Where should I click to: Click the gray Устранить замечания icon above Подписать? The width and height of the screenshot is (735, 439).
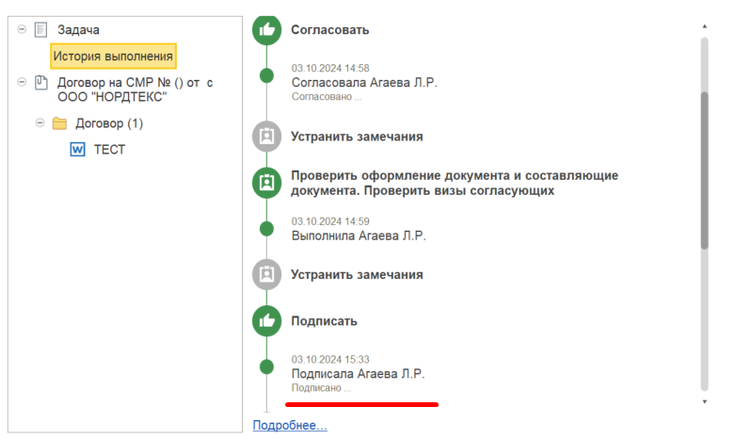tap(266, 274)
